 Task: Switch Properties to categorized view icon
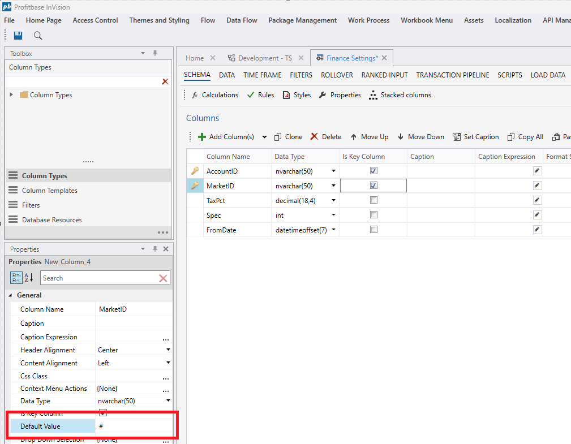pyautogui.click(x=16, y=278)
